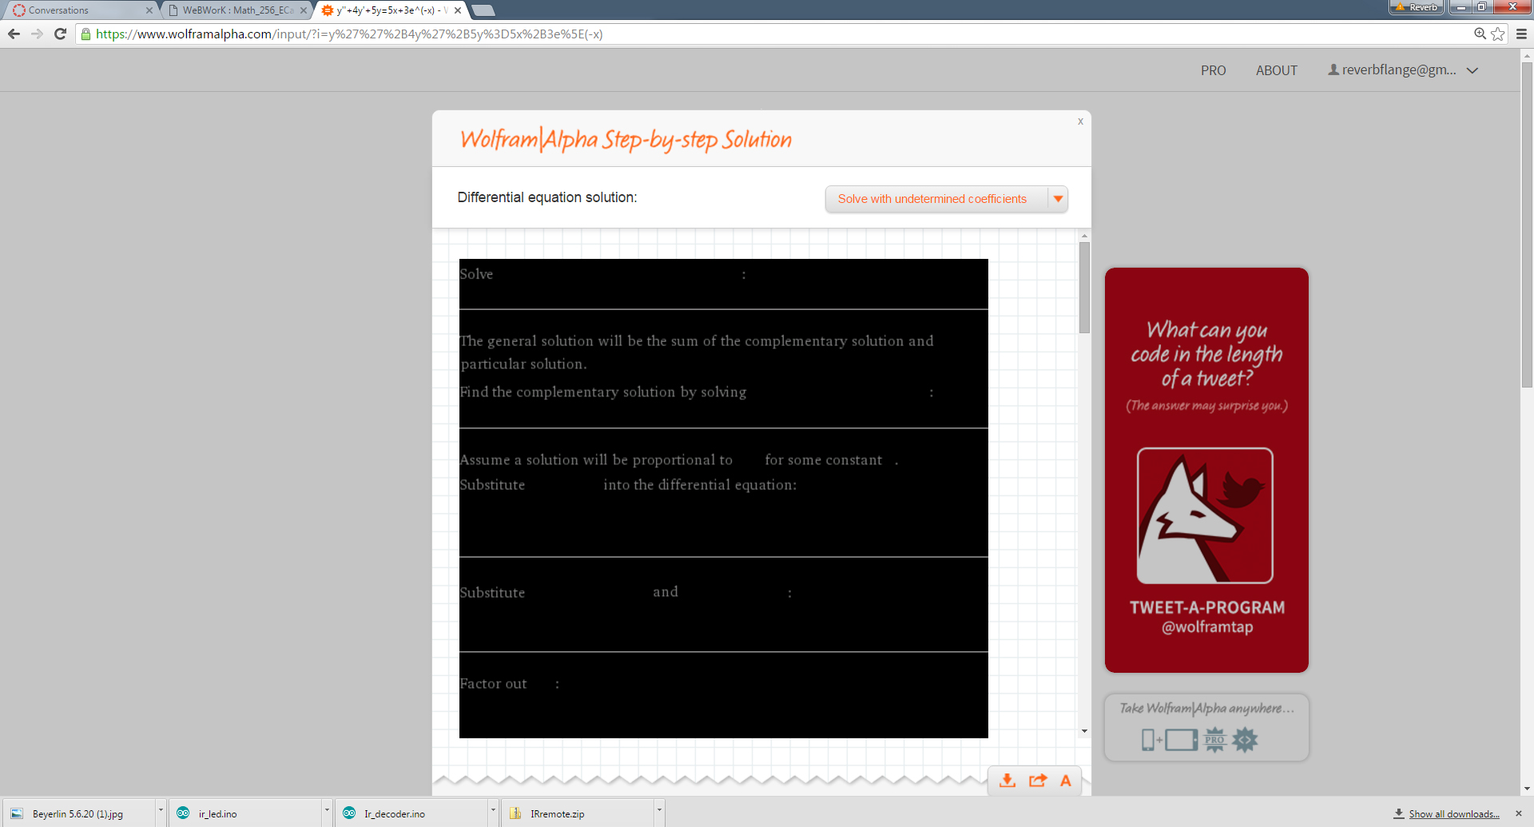The height and width of the screenshot is (827, 1534).
Task: Expand options for Ir_decoder.ino download
Action: (x=493, y=810)
